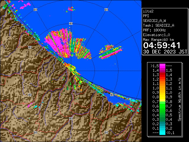The height and width of the screenshot is (142, 189).
Task: Click the small echo near top 60 km ring
Action: coord(71,9)
